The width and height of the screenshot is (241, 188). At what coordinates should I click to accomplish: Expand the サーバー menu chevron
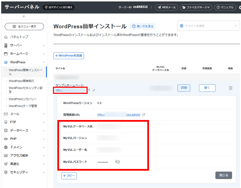44,46
